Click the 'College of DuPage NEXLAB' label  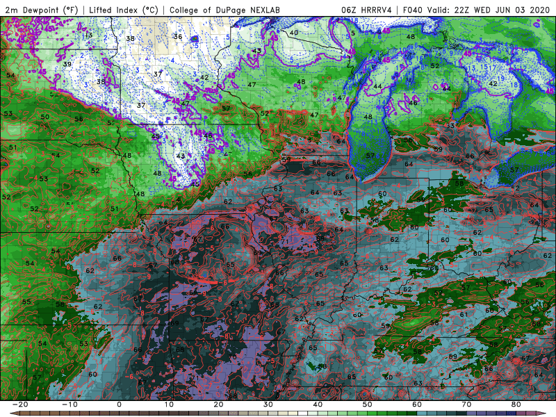click(x=224, y=10)
